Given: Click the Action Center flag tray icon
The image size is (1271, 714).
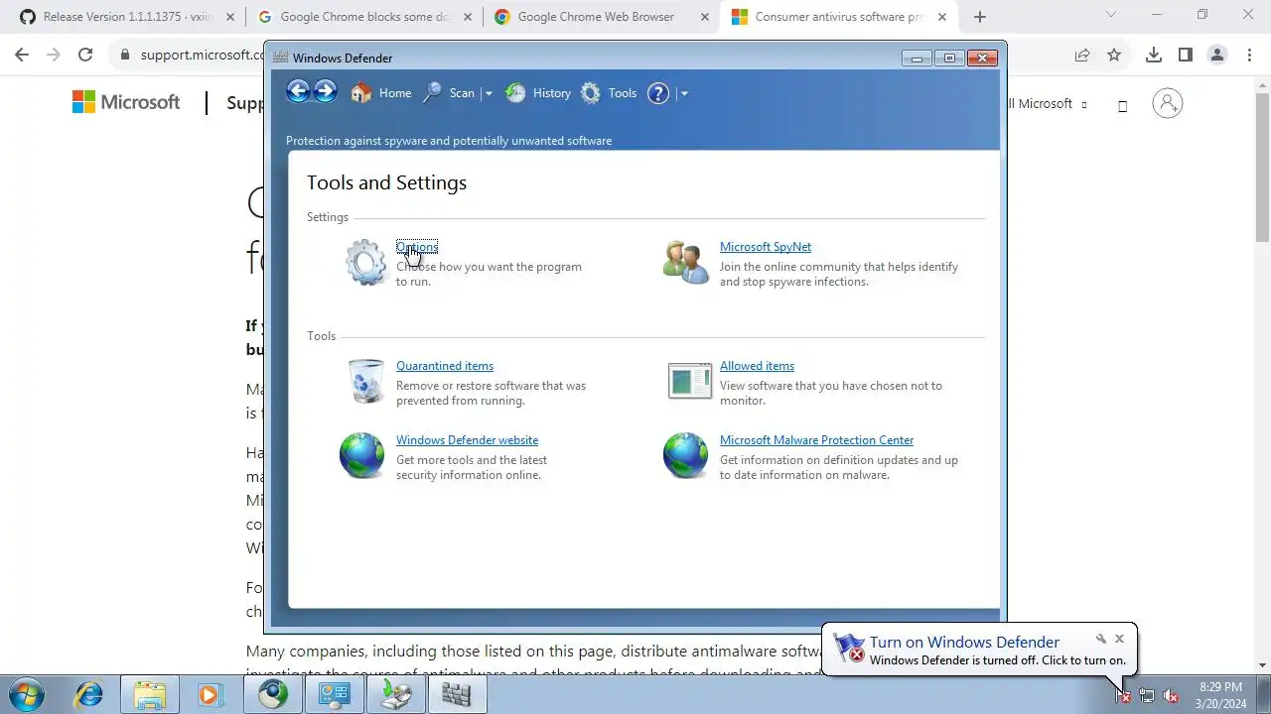Looking at the screenshot, I should (1123, 696).
